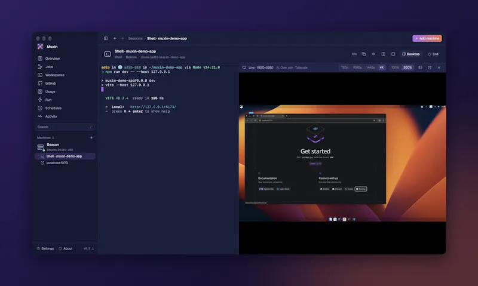Click the Muxin logo icon
This screenshot has width=478, height=286.
point(40,47)
